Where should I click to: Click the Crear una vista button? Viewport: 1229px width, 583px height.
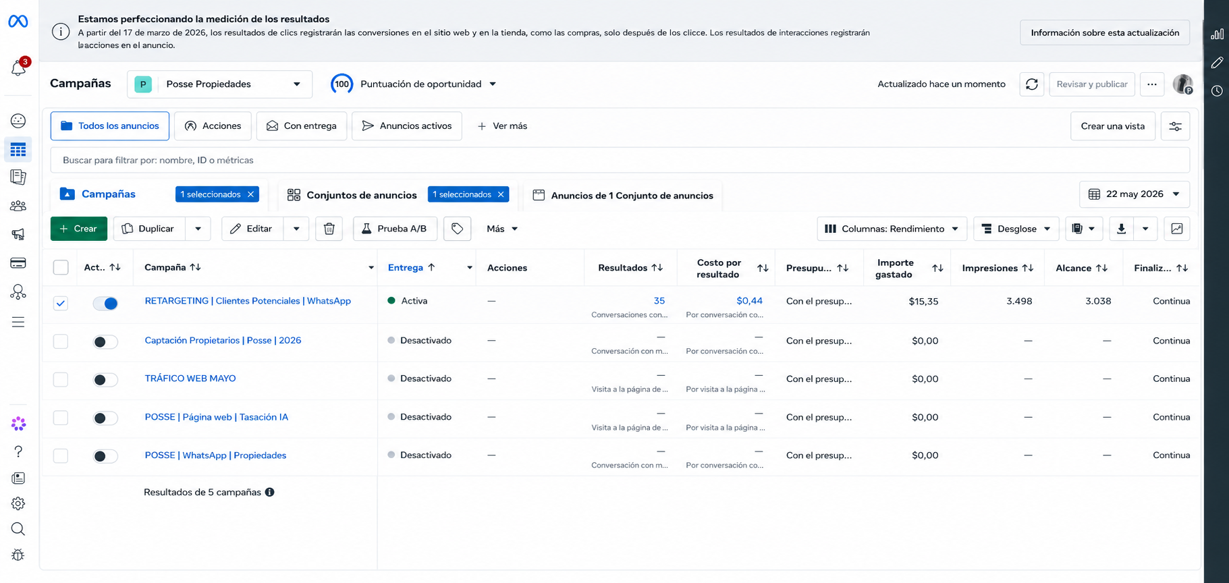click(x=1113, y=126)
